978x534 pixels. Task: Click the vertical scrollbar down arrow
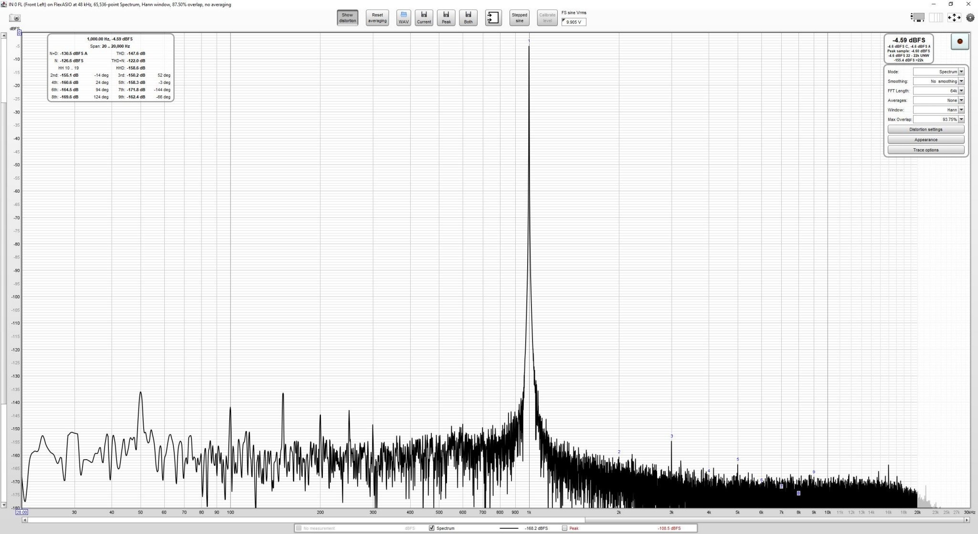coord(3,504)
